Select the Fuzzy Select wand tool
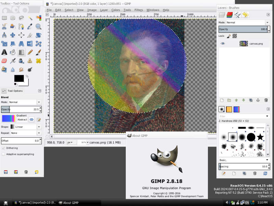Screen dimensions: 274x206 (x=30, y=18)
